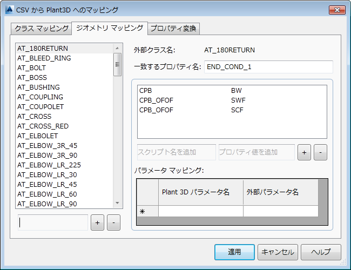Select the CPB / BW script row
The image size is (351, 270).
(232, 91)
